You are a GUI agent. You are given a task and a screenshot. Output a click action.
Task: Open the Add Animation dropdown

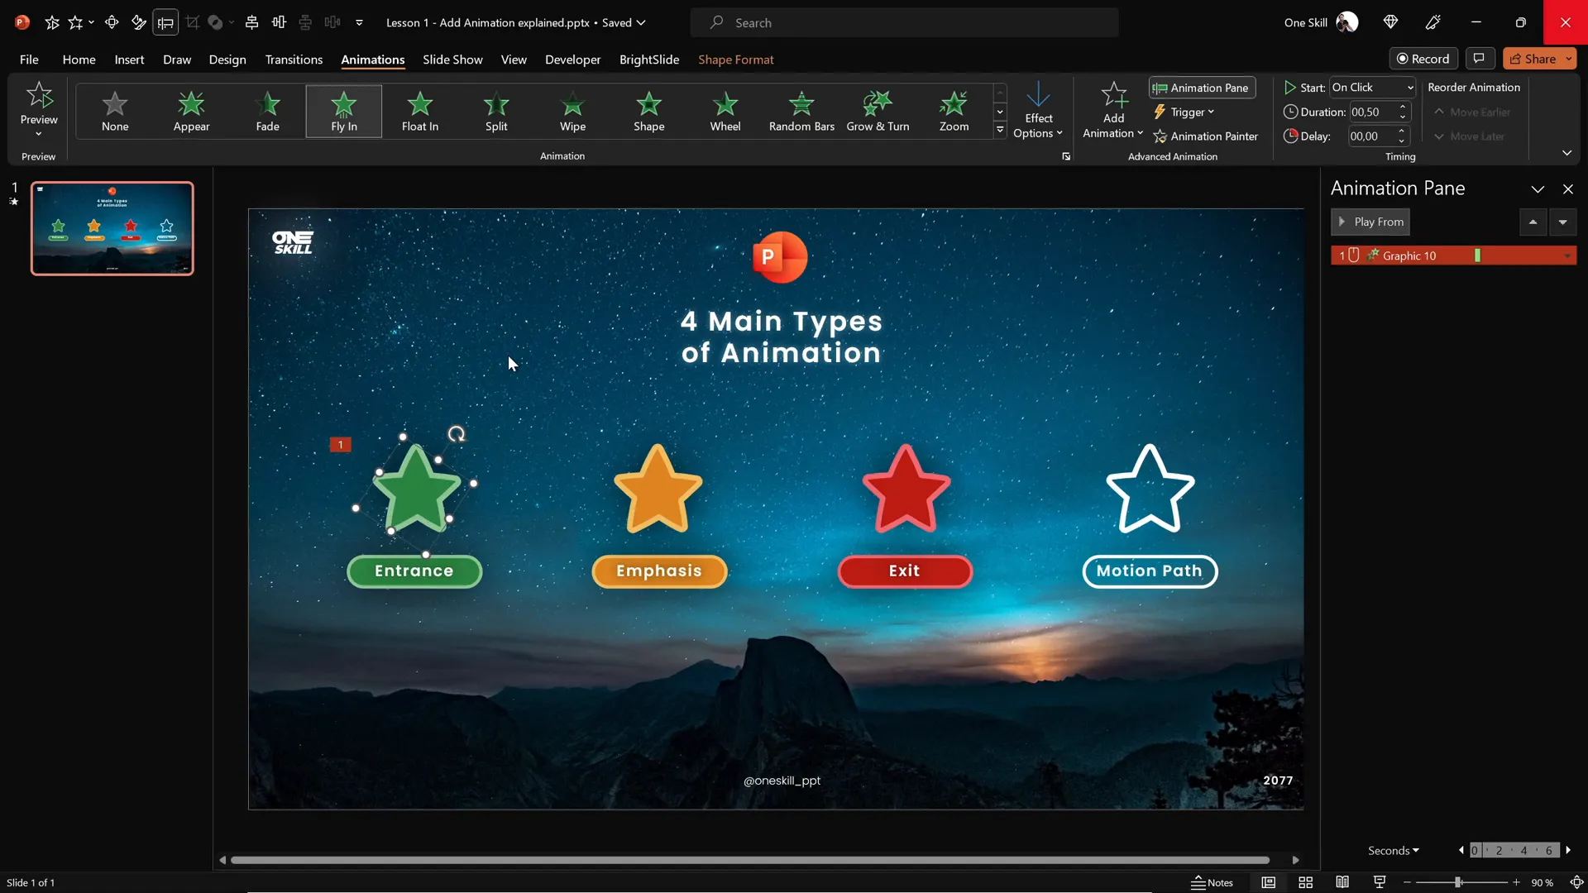[x=1113, y=111]
